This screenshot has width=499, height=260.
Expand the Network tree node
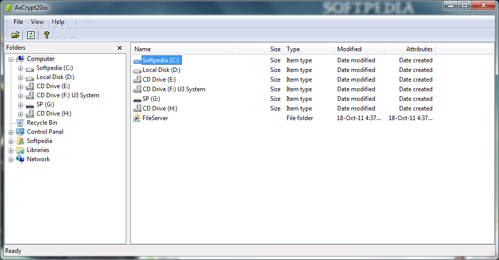click(11, 160)
